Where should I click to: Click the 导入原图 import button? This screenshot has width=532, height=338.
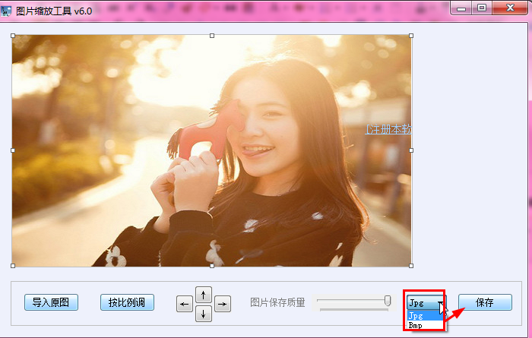tap(51, 302)
